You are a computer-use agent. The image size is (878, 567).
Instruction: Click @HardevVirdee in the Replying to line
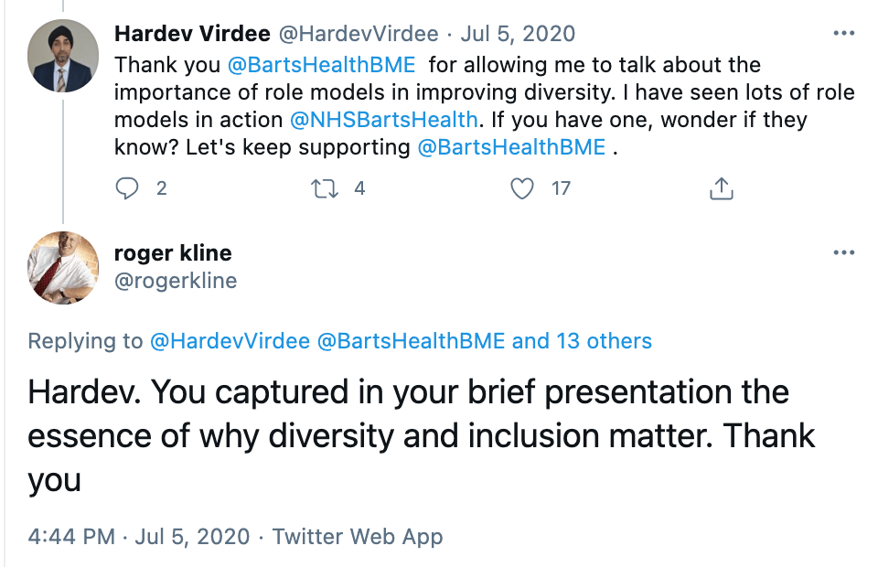point(229,341)
